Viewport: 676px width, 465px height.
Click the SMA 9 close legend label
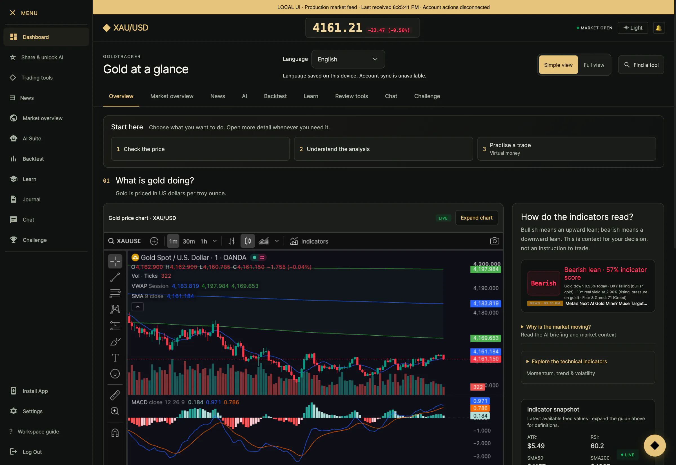coord(147,296)
